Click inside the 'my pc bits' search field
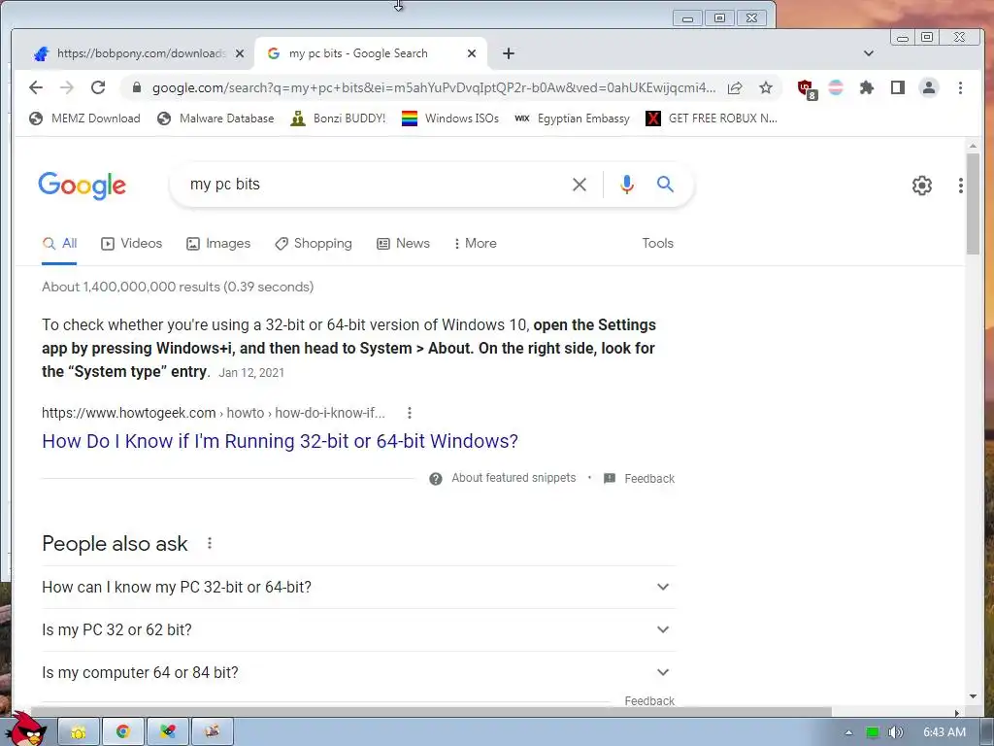The height and width of the screenshot is (746, 994). [374, 184]
